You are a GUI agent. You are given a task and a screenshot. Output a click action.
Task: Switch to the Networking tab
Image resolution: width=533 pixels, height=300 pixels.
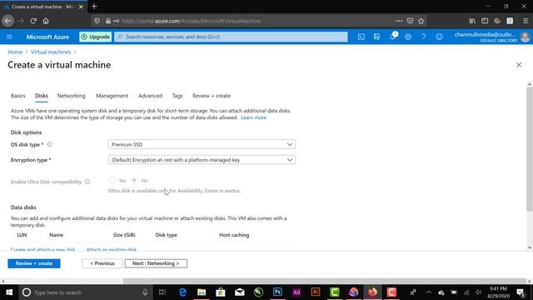72,96
